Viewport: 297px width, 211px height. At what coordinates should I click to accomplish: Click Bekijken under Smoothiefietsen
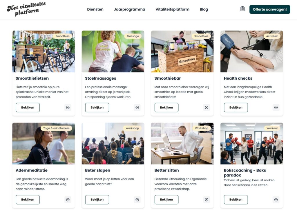click(28, 107)
